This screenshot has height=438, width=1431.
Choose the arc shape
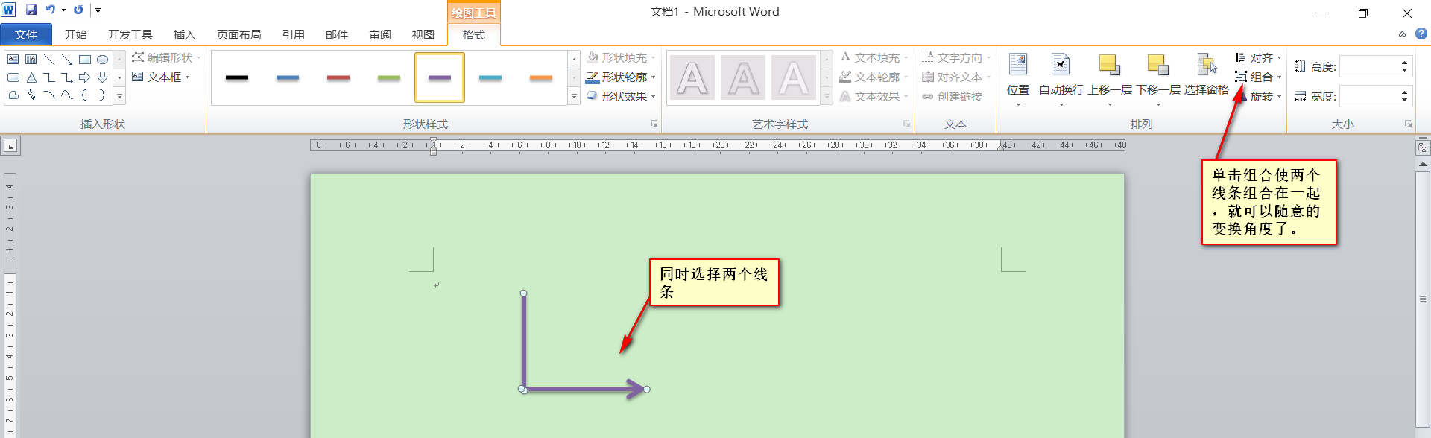[49, 95]
